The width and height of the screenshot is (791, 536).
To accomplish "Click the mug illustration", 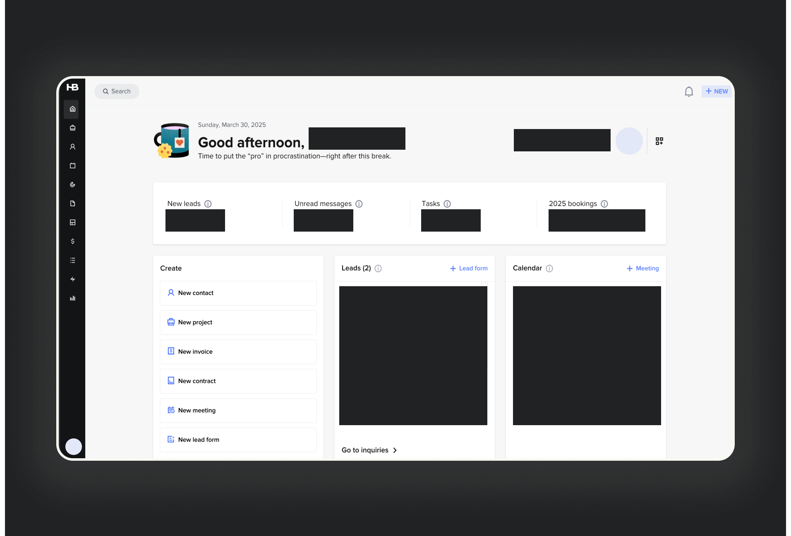I will [x=172, y=141].
